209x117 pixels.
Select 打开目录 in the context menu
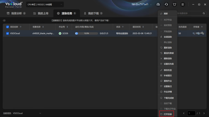point(168,114)
